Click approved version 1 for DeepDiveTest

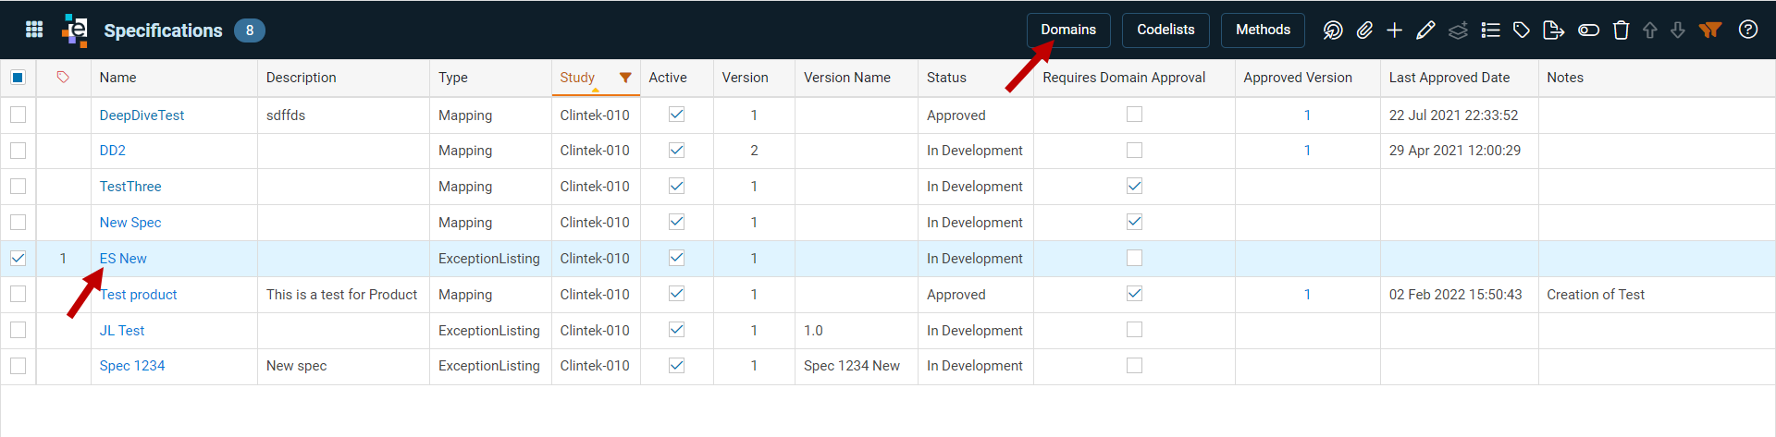click(1307, 115)
